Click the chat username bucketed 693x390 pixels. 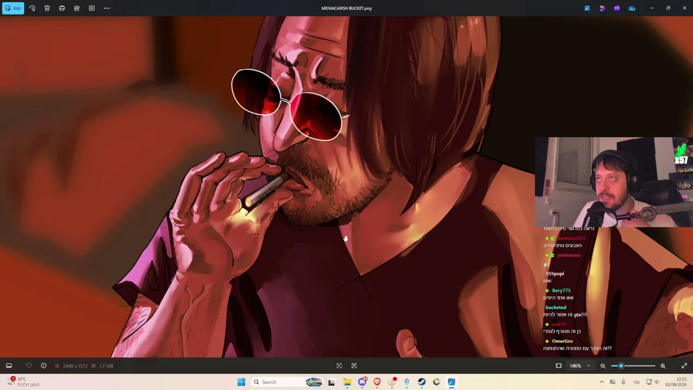(x=555, y=307)
